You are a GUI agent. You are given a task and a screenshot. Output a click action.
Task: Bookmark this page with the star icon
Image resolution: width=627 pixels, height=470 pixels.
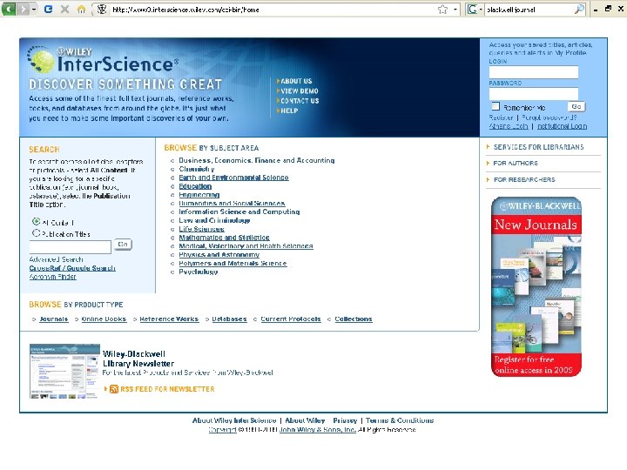pyautogui.click(x=442, y=10)
